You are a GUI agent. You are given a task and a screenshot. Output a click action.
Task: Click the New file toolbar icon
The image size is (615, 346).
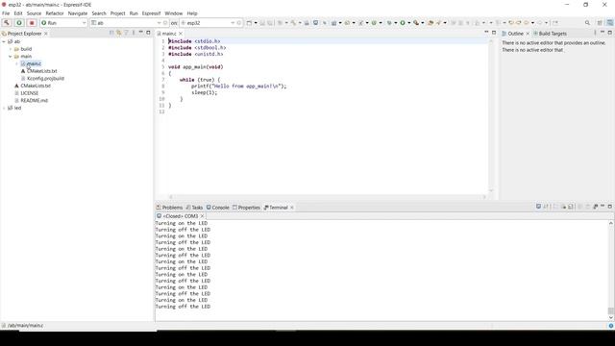point(249,23)
